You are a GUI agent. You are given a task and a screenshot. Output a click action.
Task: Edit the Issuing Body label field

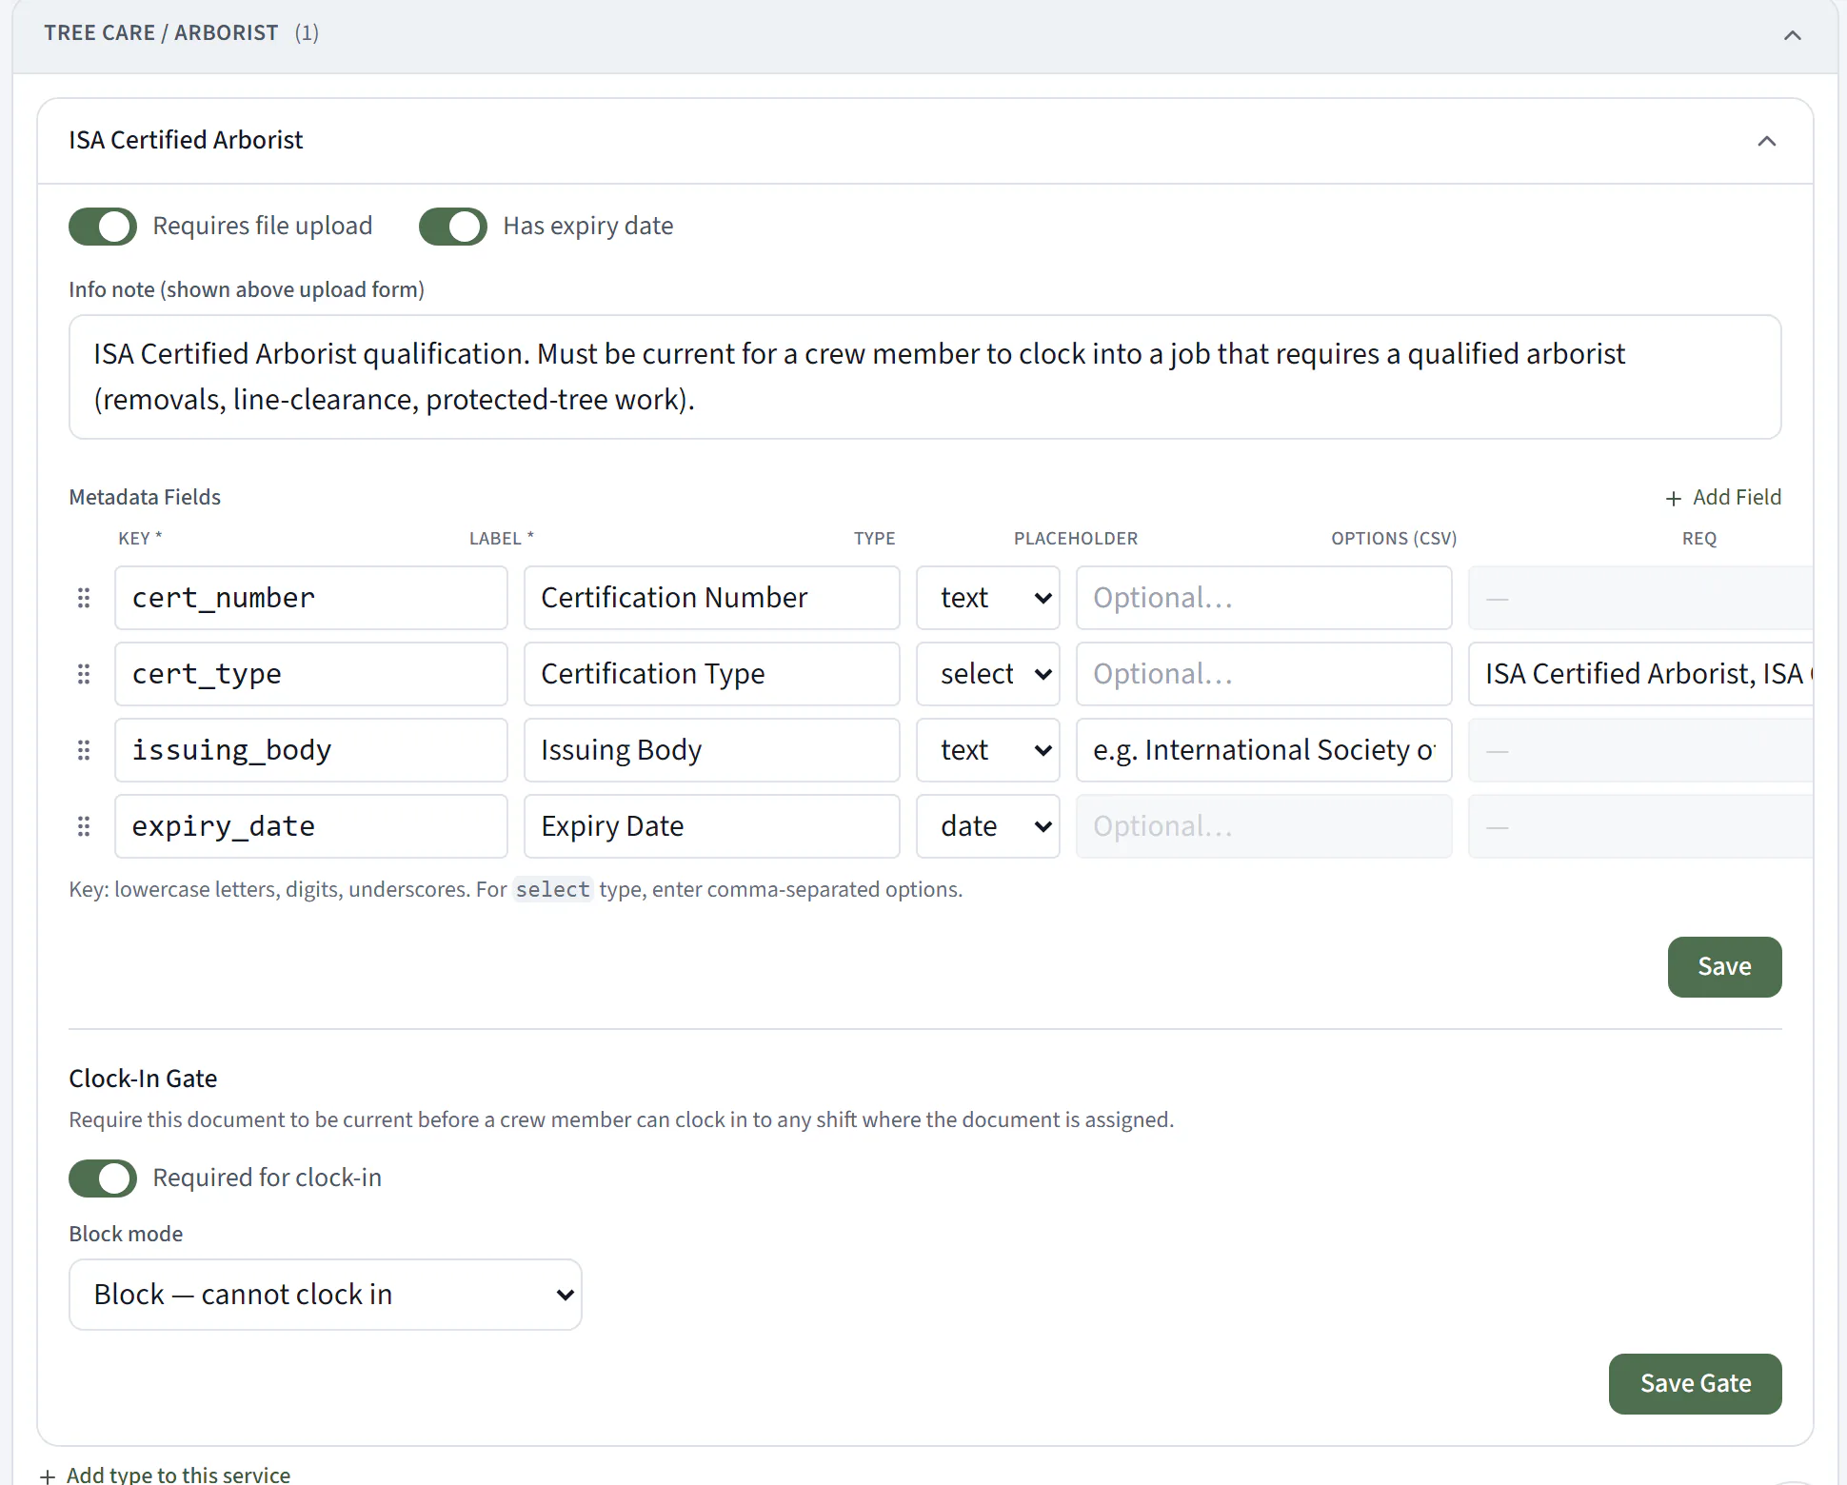[x=712, y=750]
